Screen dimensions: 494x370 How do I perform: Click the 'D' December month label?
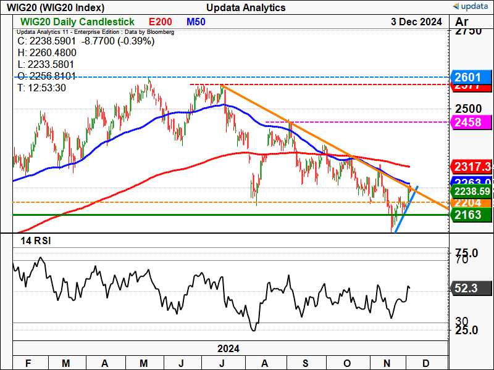[425, 363]
